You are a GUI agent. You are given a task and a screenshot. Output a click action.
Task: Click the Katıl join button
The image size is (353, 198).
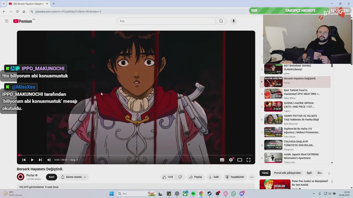(52, 177)
